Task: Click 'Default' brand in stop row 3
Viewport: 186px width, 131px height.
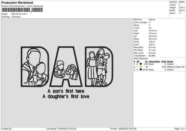Action: point(170,70)
